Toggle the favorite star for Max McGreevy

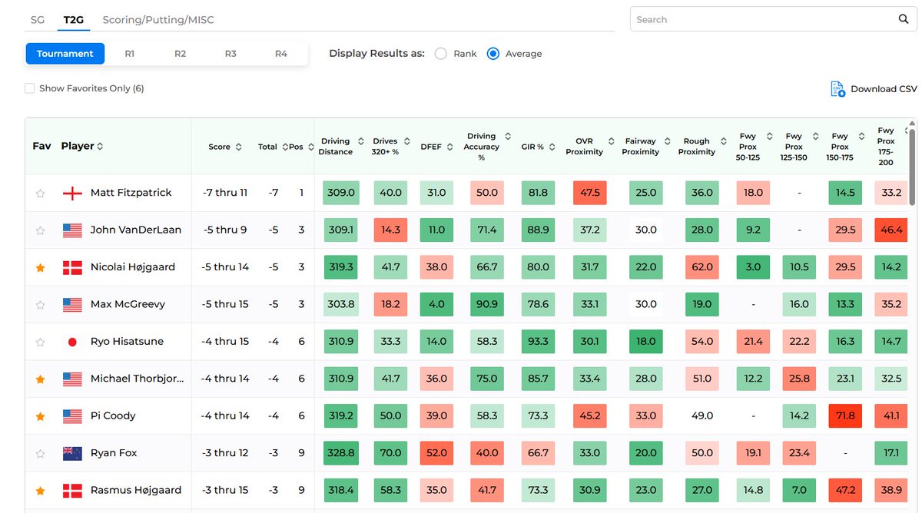click(x=40, y=305)
